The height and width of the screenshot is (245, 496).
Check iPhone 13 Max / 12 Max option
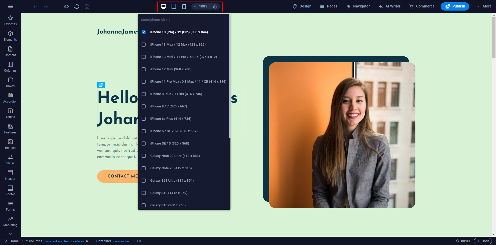pyautogui.click(x=144, y=45)
